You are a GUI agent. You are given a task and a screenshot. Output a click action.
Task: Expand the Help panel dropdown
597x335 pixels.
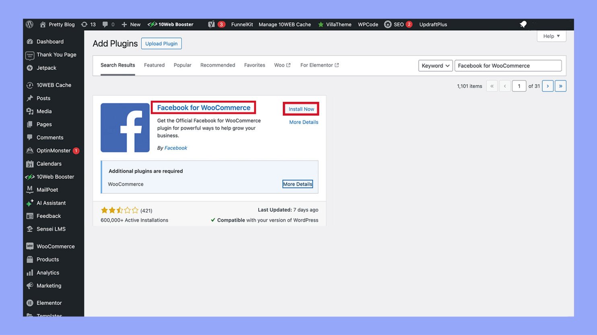point(551,36)
